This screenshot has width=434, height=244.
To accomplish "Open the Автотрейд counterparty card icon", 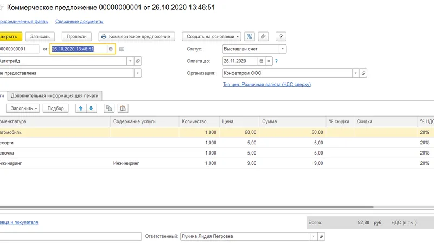I will [x=138, y=61].
